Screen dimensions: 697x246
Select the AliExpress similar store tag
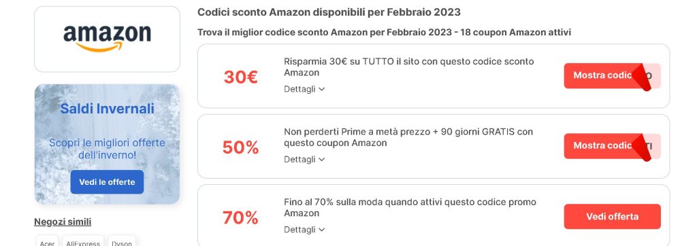(x=83, y=242)
